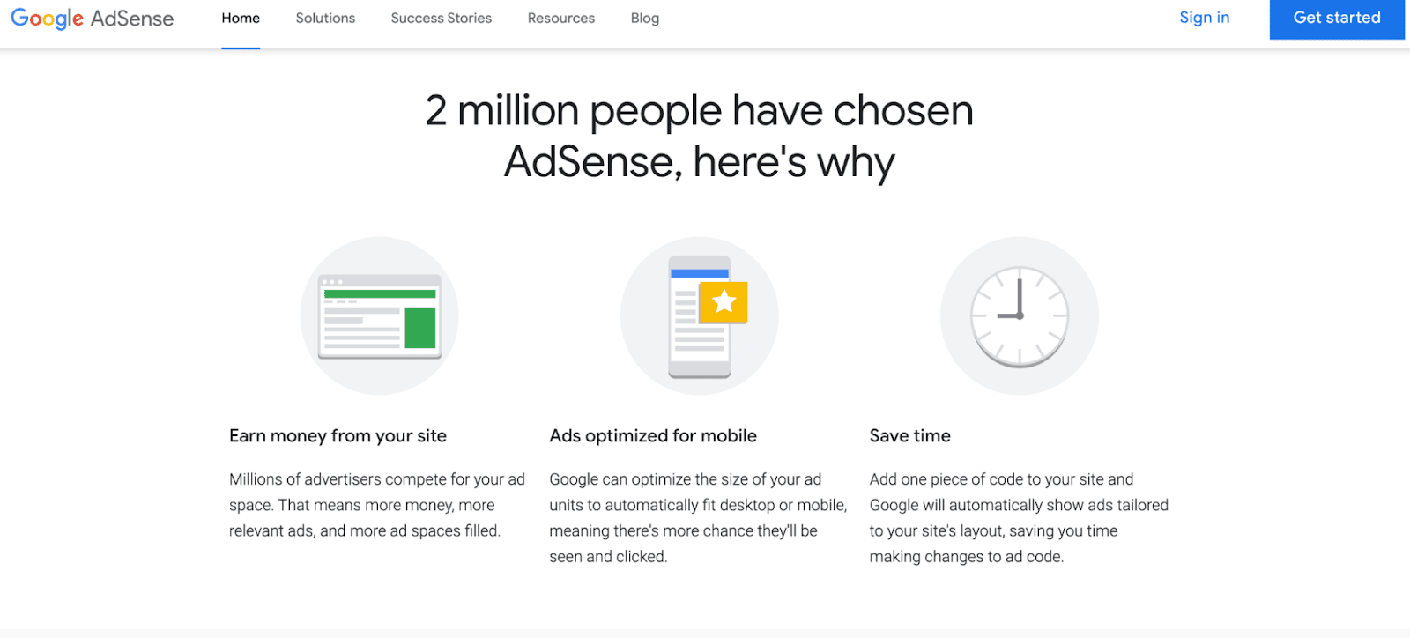Click the Sign in link
Viewport: 1410px width, 638px height.
point(1204,17)
